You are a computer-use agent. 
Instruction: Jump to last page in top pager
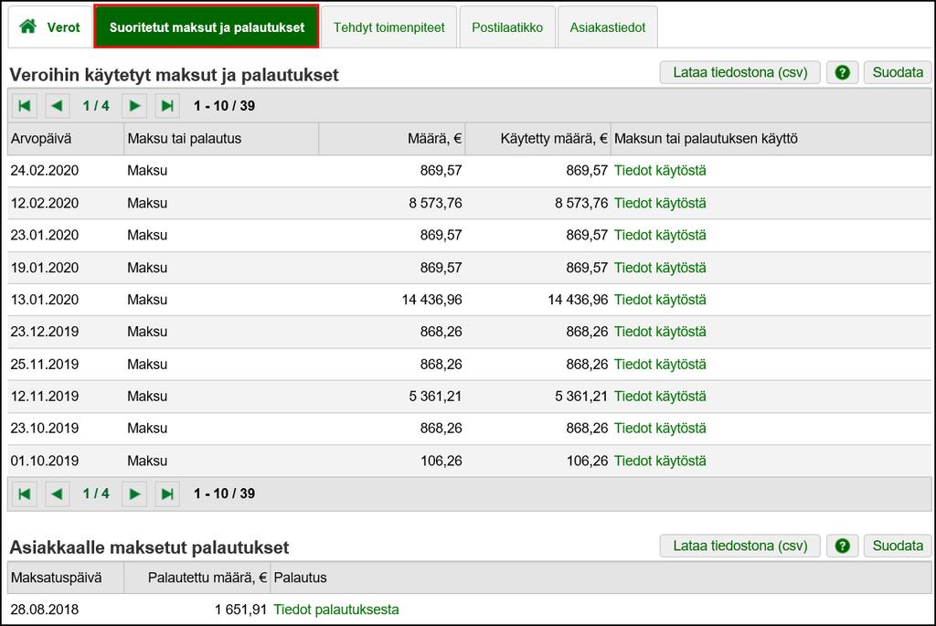(167, 106)
